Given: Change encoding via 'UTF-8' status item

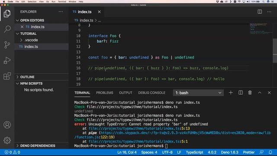Looking at the screenshot, I should [x=167, y=152].
